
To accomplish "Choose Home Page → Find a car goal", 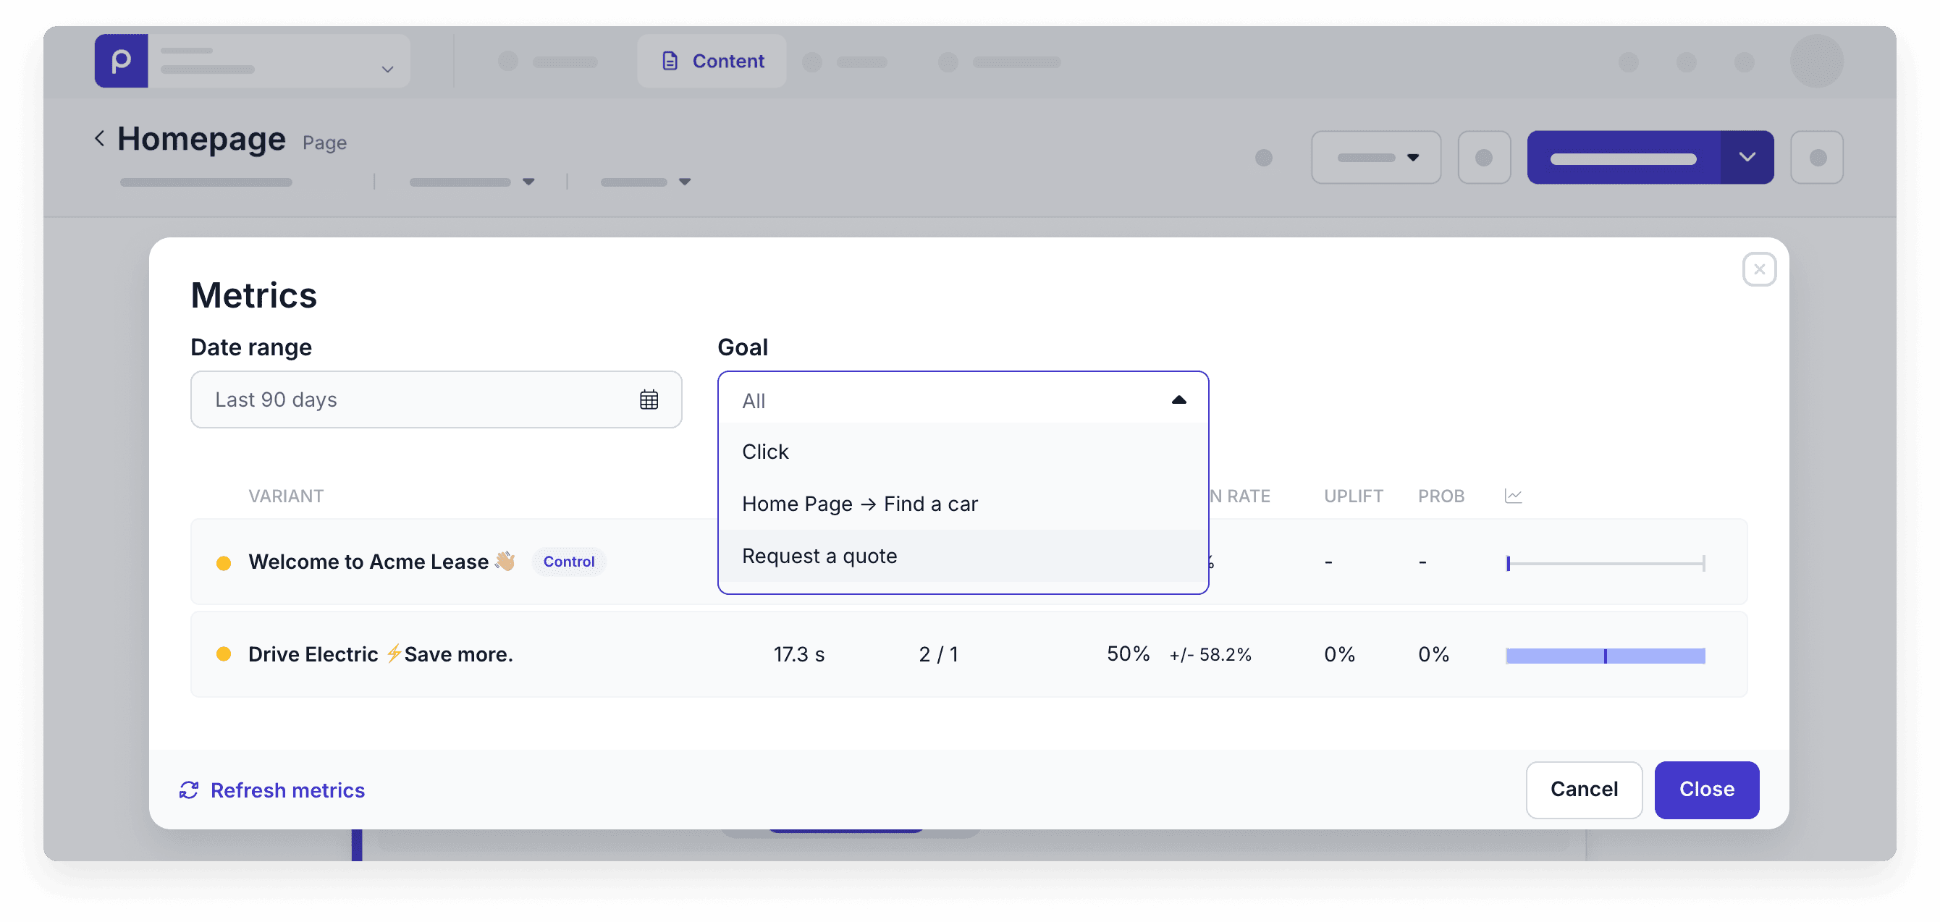I will 859,504.
